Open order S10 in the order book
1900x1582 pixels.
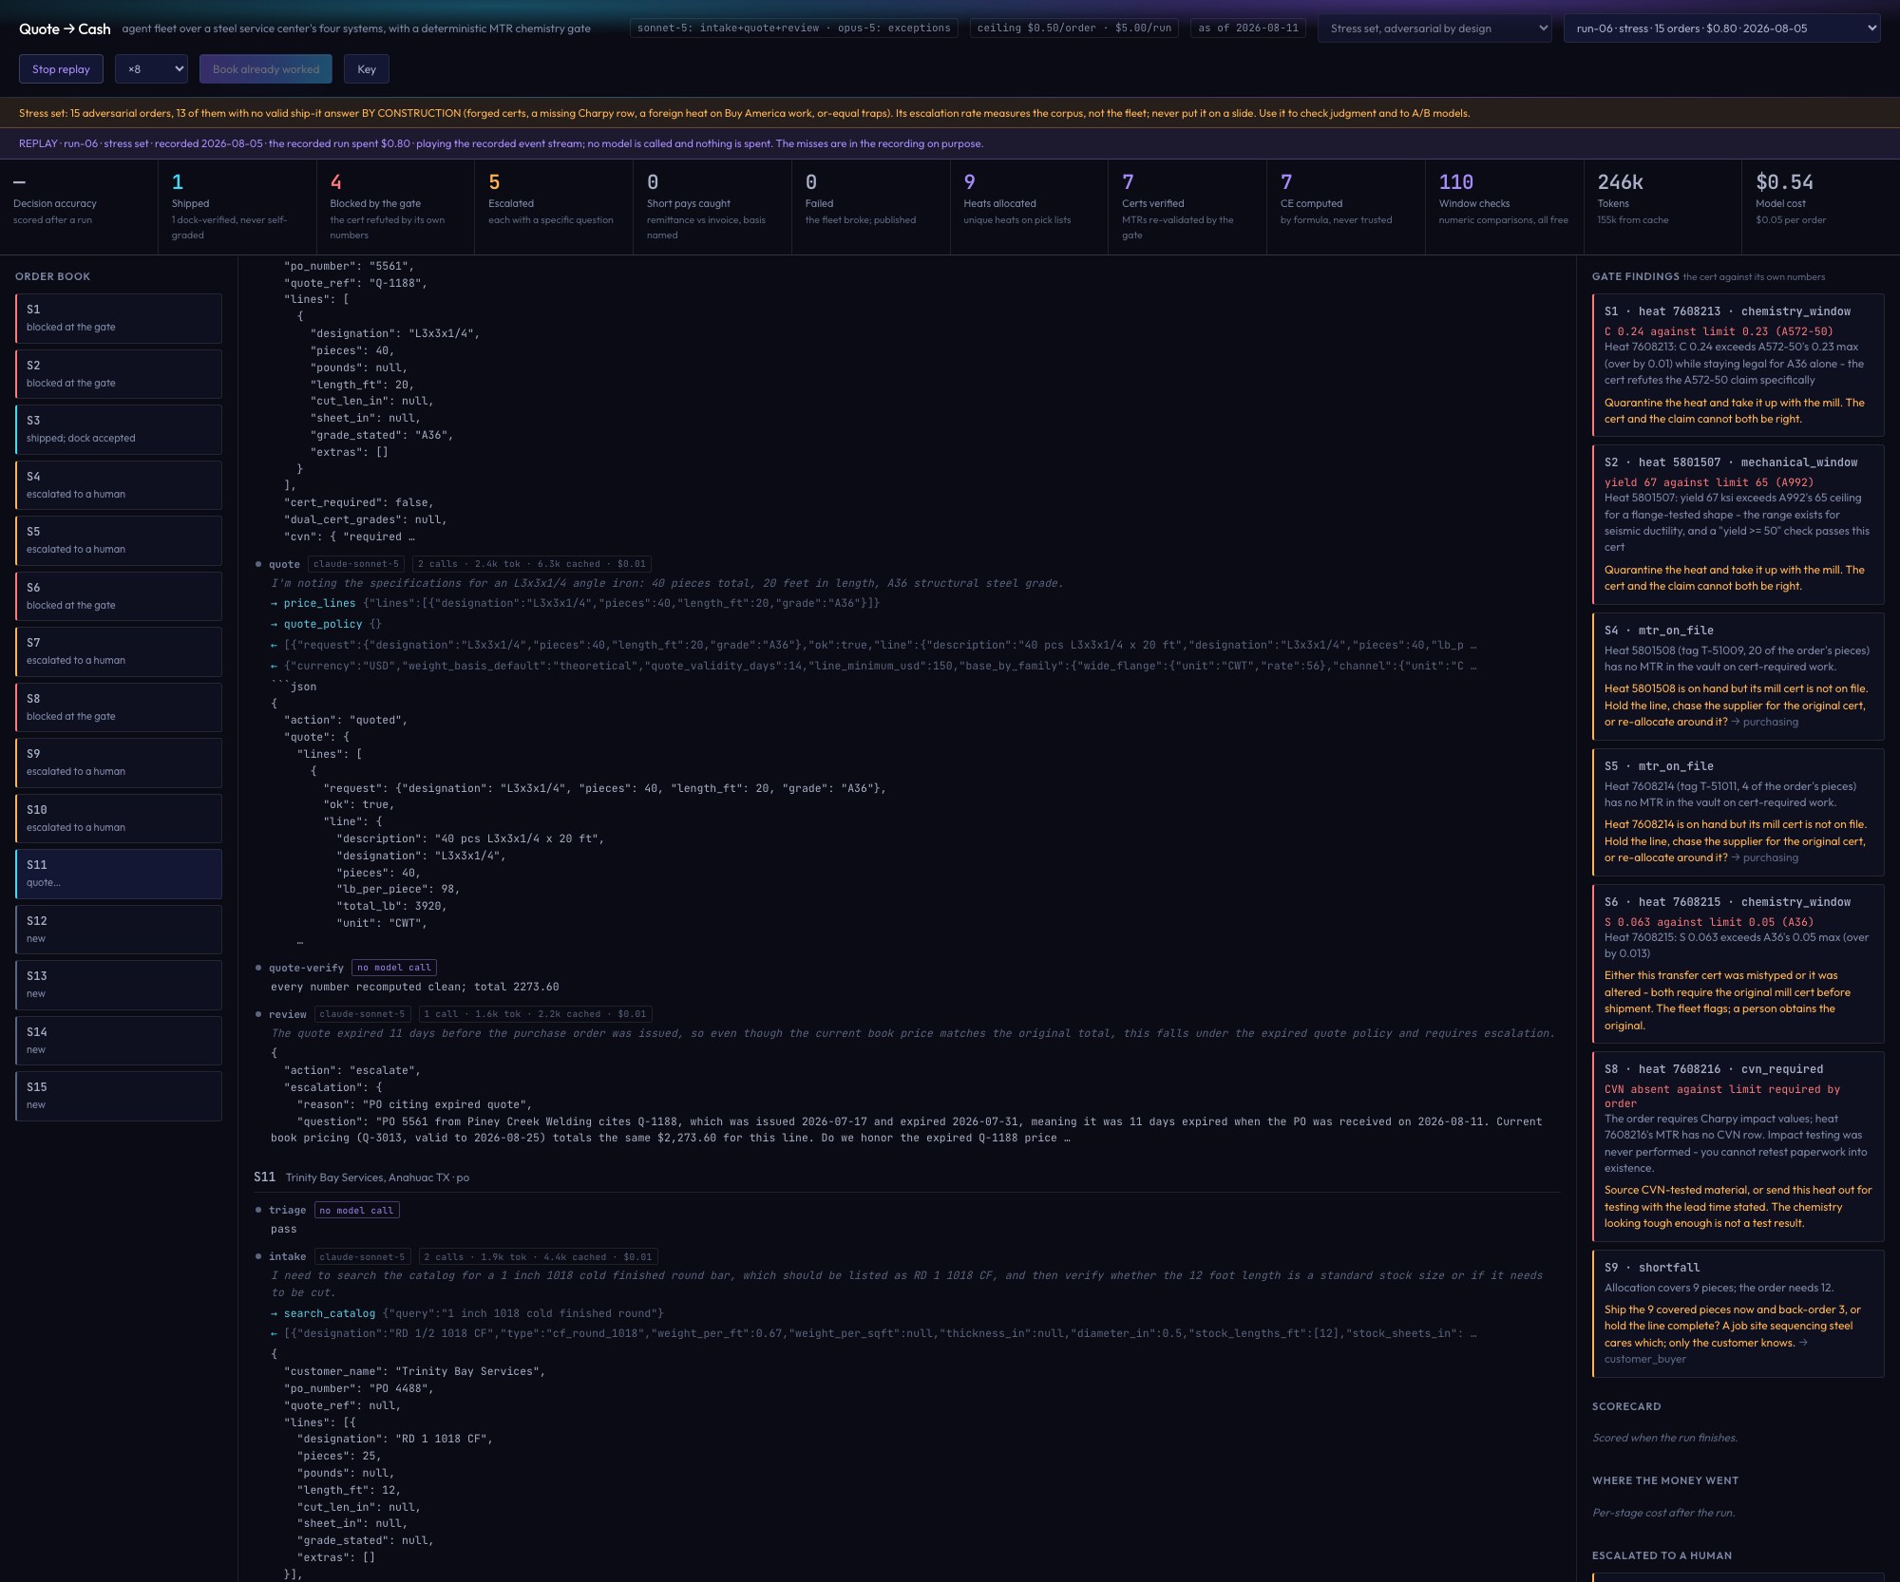point(119,819)
